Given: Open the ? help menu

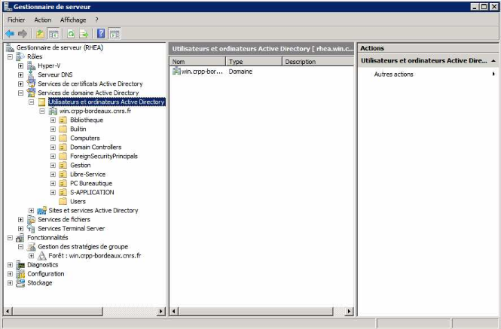Looking at the screenshot, I should 96,20.
